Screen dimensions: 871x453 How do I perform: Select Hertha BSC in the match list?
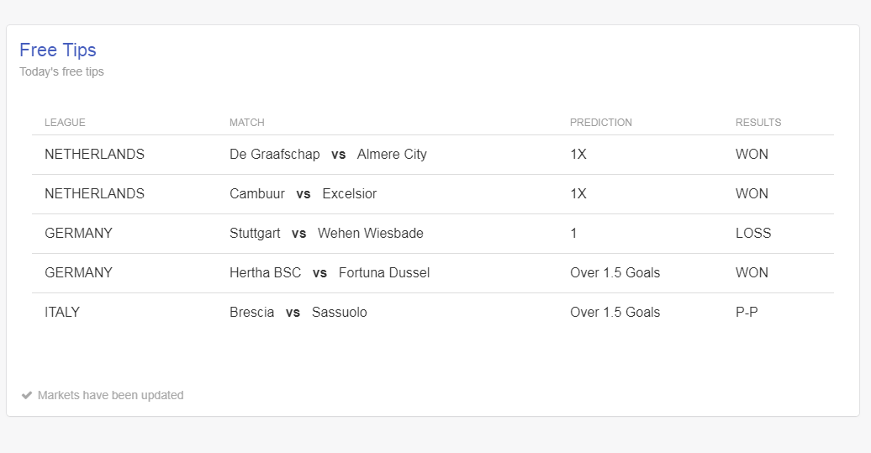[265, 272]
